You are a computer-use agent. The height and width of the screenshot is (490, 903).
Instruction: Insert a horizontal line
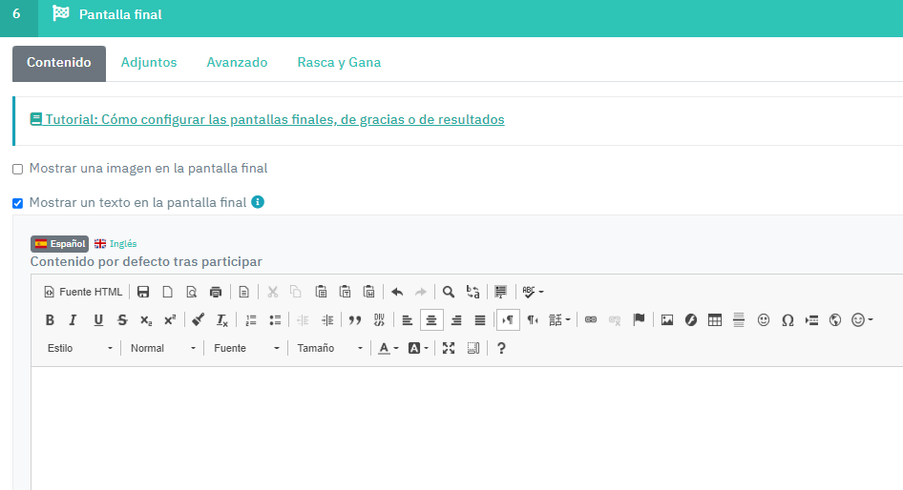[739, 319]
